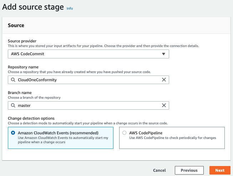Click the Source panel header
This screenshot has width=233, height=176.
coord(116,25)
